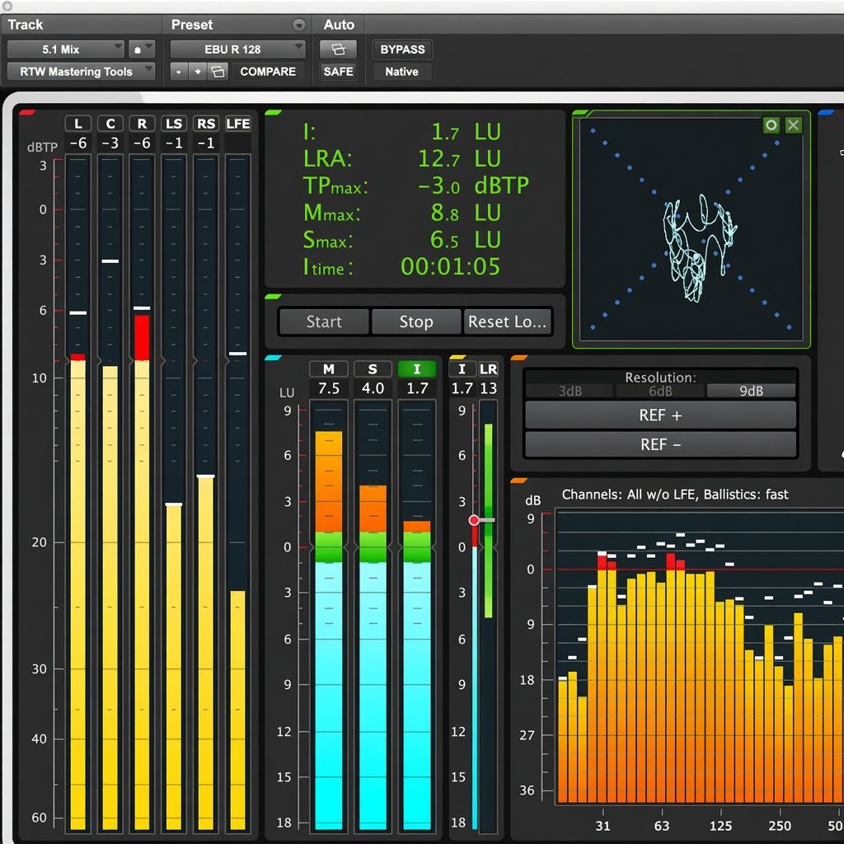Click the RS channel label

click(206, 124)
